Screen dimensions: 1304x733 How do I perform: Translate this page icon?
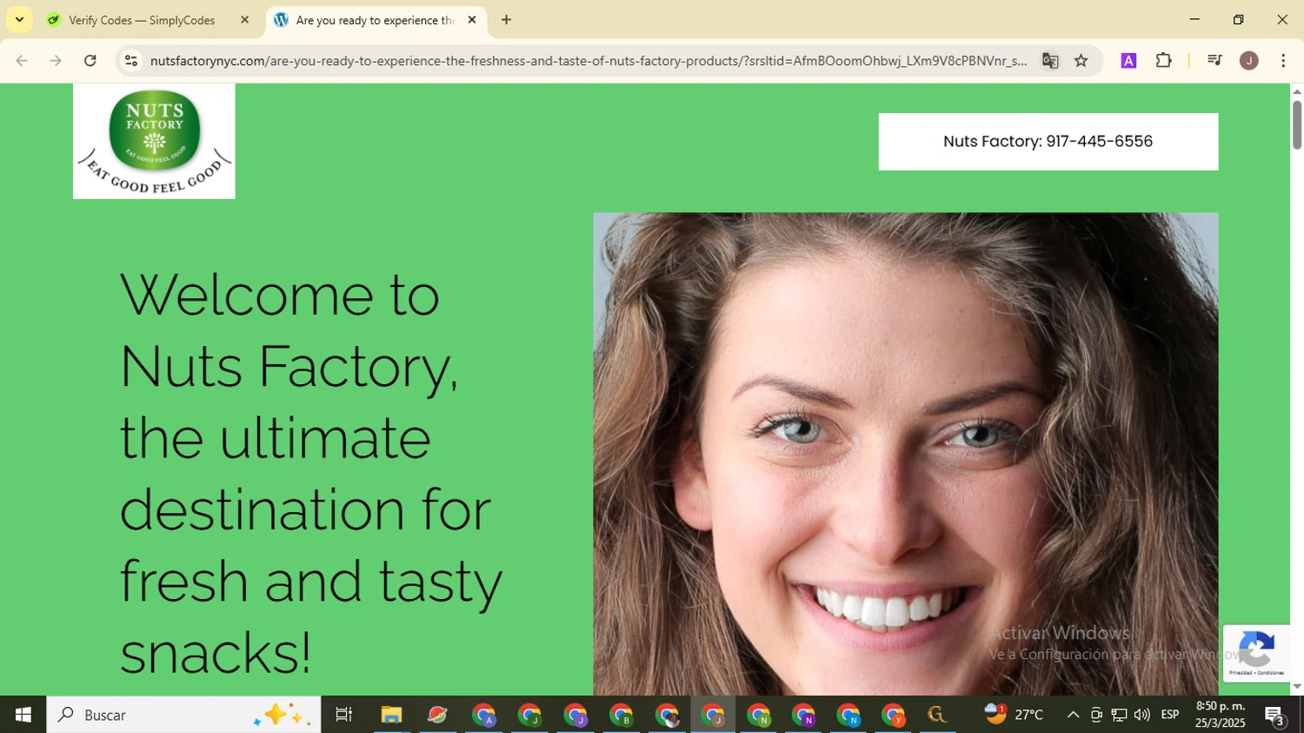coord(1050,61)
